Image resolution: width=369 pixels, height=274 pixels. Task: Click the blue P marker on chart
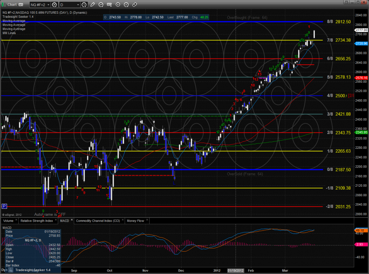4,206
